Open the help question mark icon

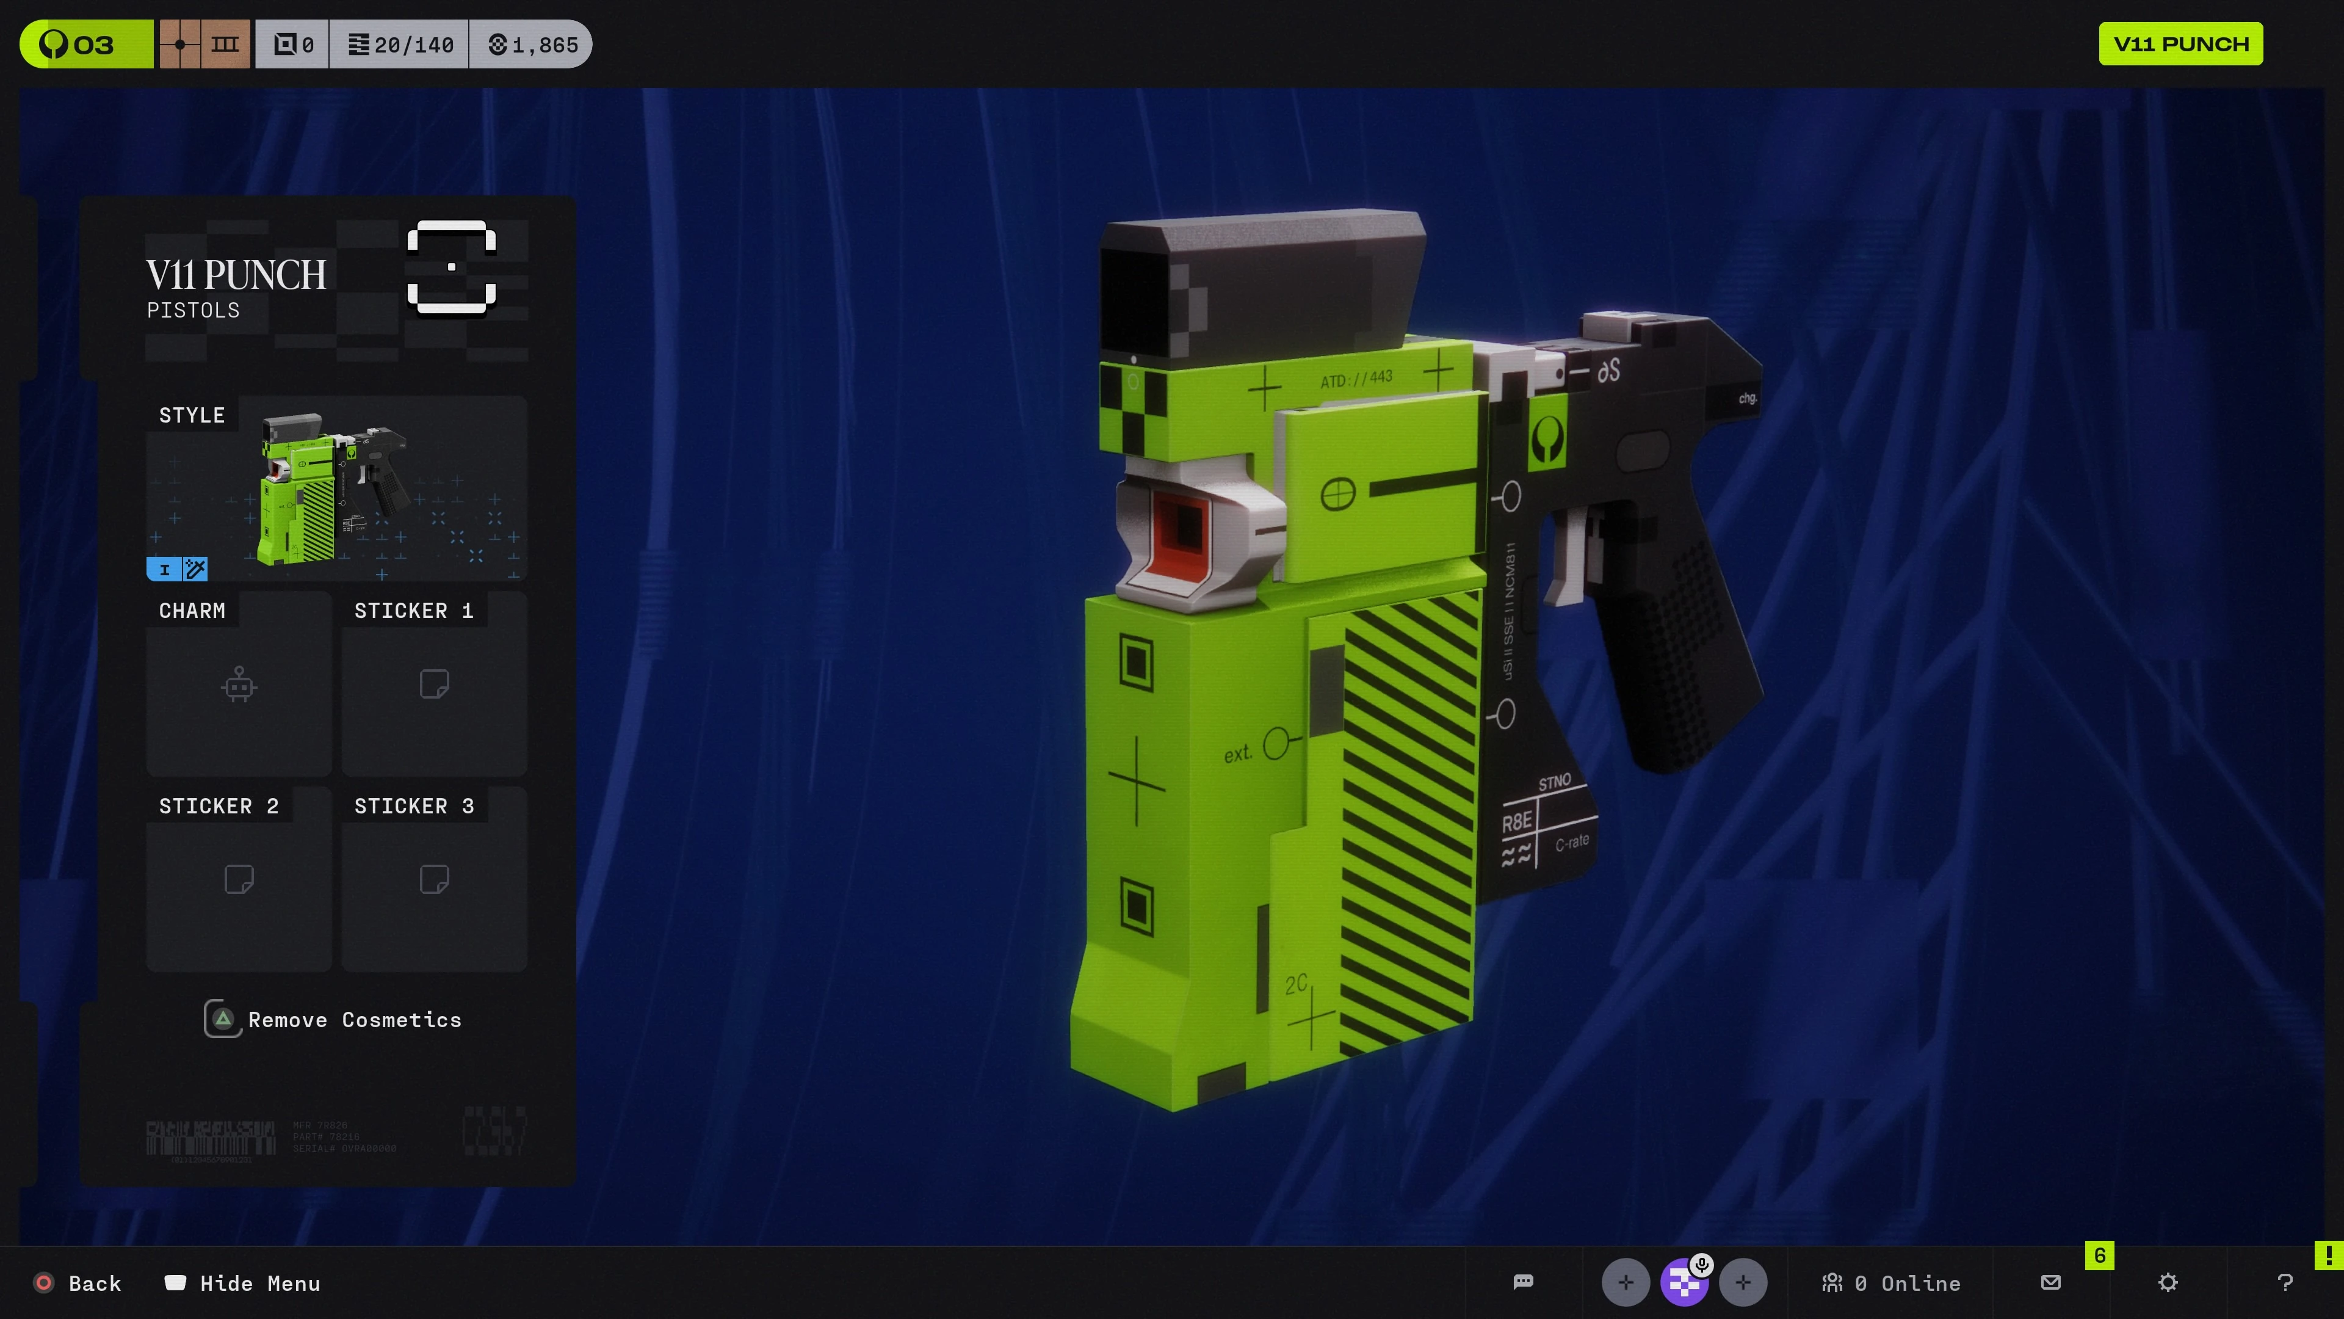2285,1282
